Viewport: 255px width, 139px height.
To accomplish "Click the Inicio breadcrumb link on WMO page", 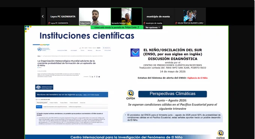I will tap(39, 56).
